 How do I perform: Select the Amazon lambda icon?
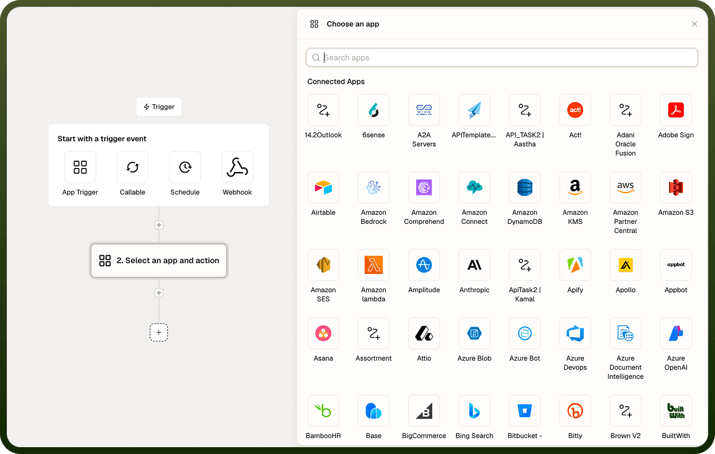point(373,265)
